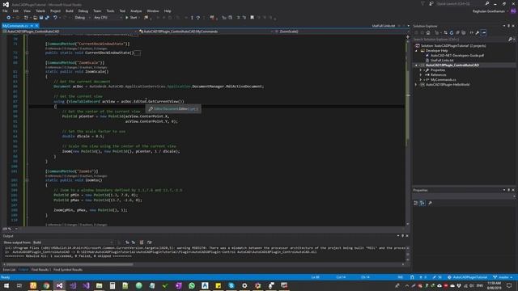Click the Solution Explorer refresh icon
518x291 pixels.
click(452, 32)
